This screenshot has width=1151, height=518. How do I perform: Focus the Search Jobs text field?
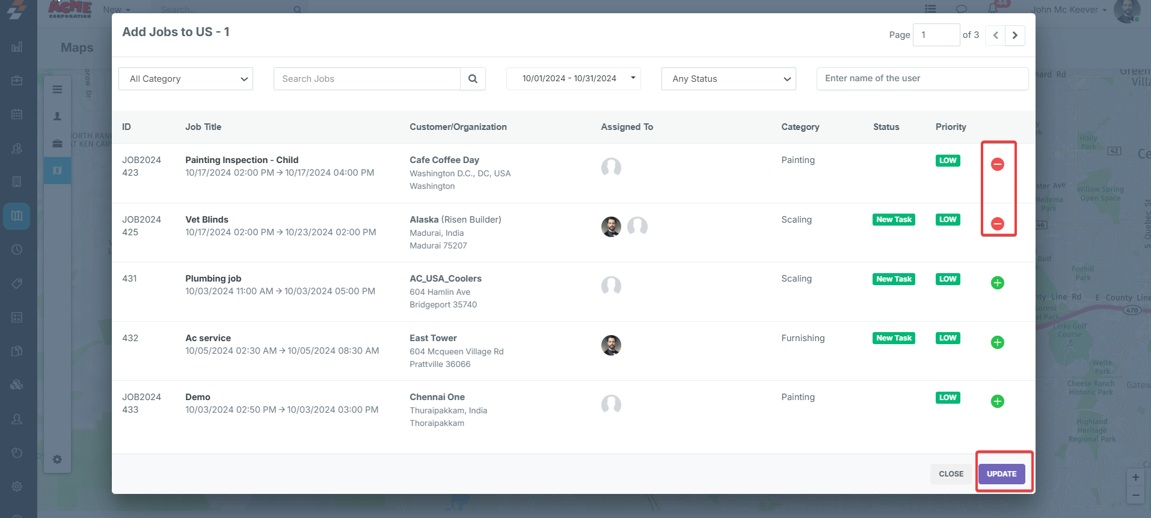pyautogui.click(x=367, y=79)
